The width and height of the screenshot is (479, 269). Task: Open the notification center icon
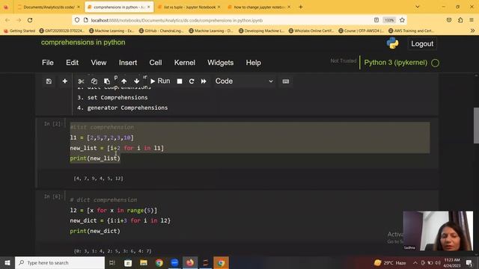tap(469, 262)
